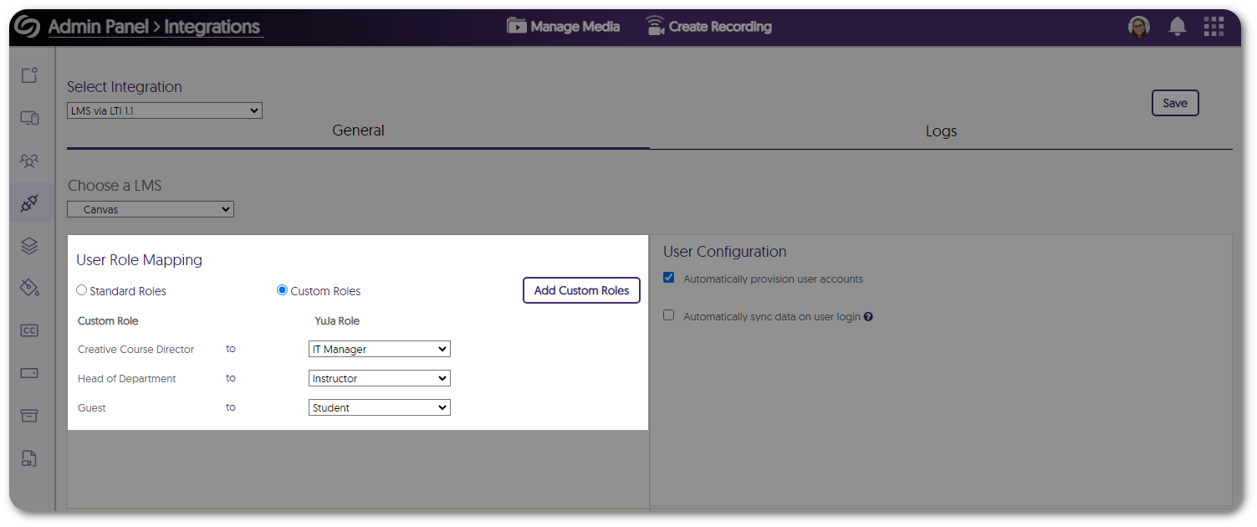This screenshot has width=1257, height=527.
Task: Save the integration settings
Action: tap(1174, 103)
